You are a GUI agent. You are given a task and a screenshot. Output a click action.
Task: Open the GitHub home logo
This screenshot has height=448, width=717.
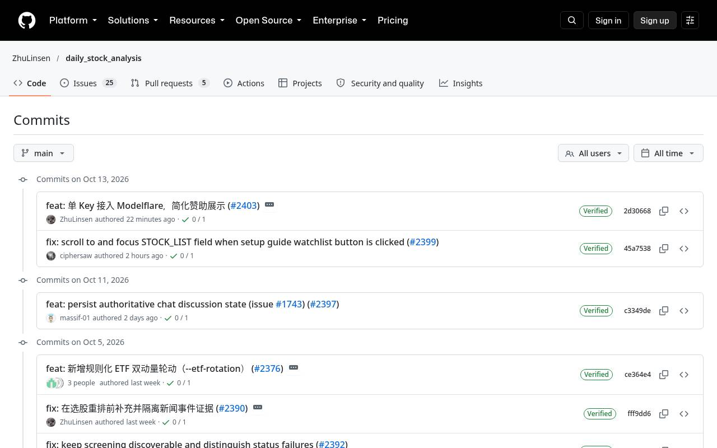click(x=27, y=20)
